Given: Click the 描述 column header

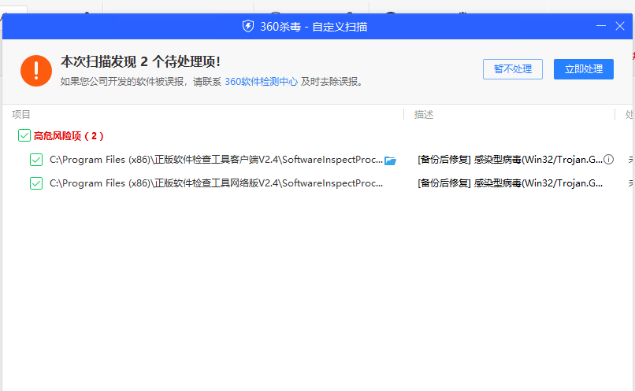Looking at the screenshot, I should pyautogui.click(x=424, y=114).
